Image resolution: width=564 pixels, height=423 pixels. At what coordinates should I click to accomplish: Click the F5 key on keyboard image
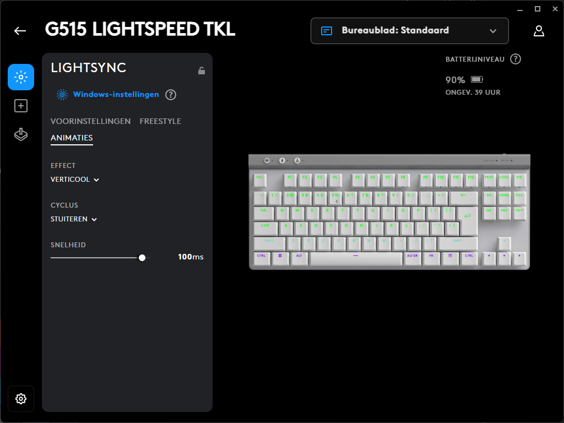(x=357, y=180)
